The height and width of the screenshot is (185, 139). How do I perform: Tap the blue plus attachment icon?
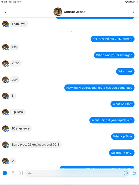point(5,173)
